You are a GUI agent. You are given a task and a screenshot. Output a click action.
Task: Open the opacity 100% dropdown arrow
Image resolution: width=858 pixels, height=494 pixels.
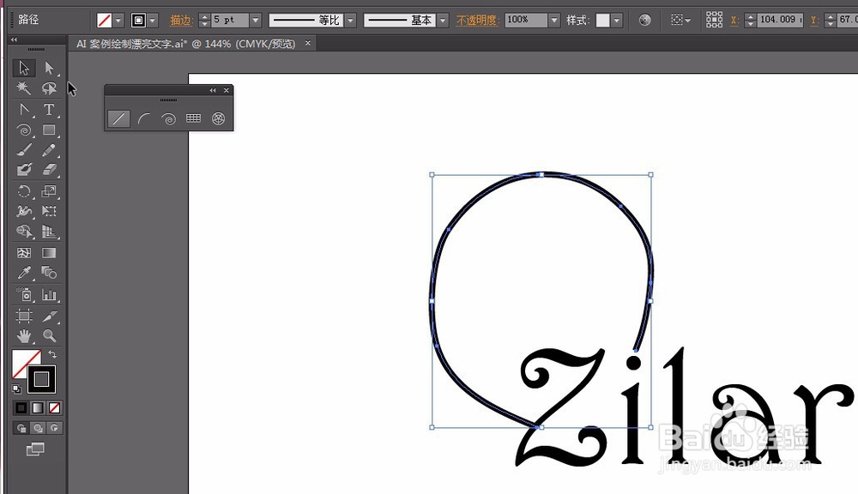point(554,21)
